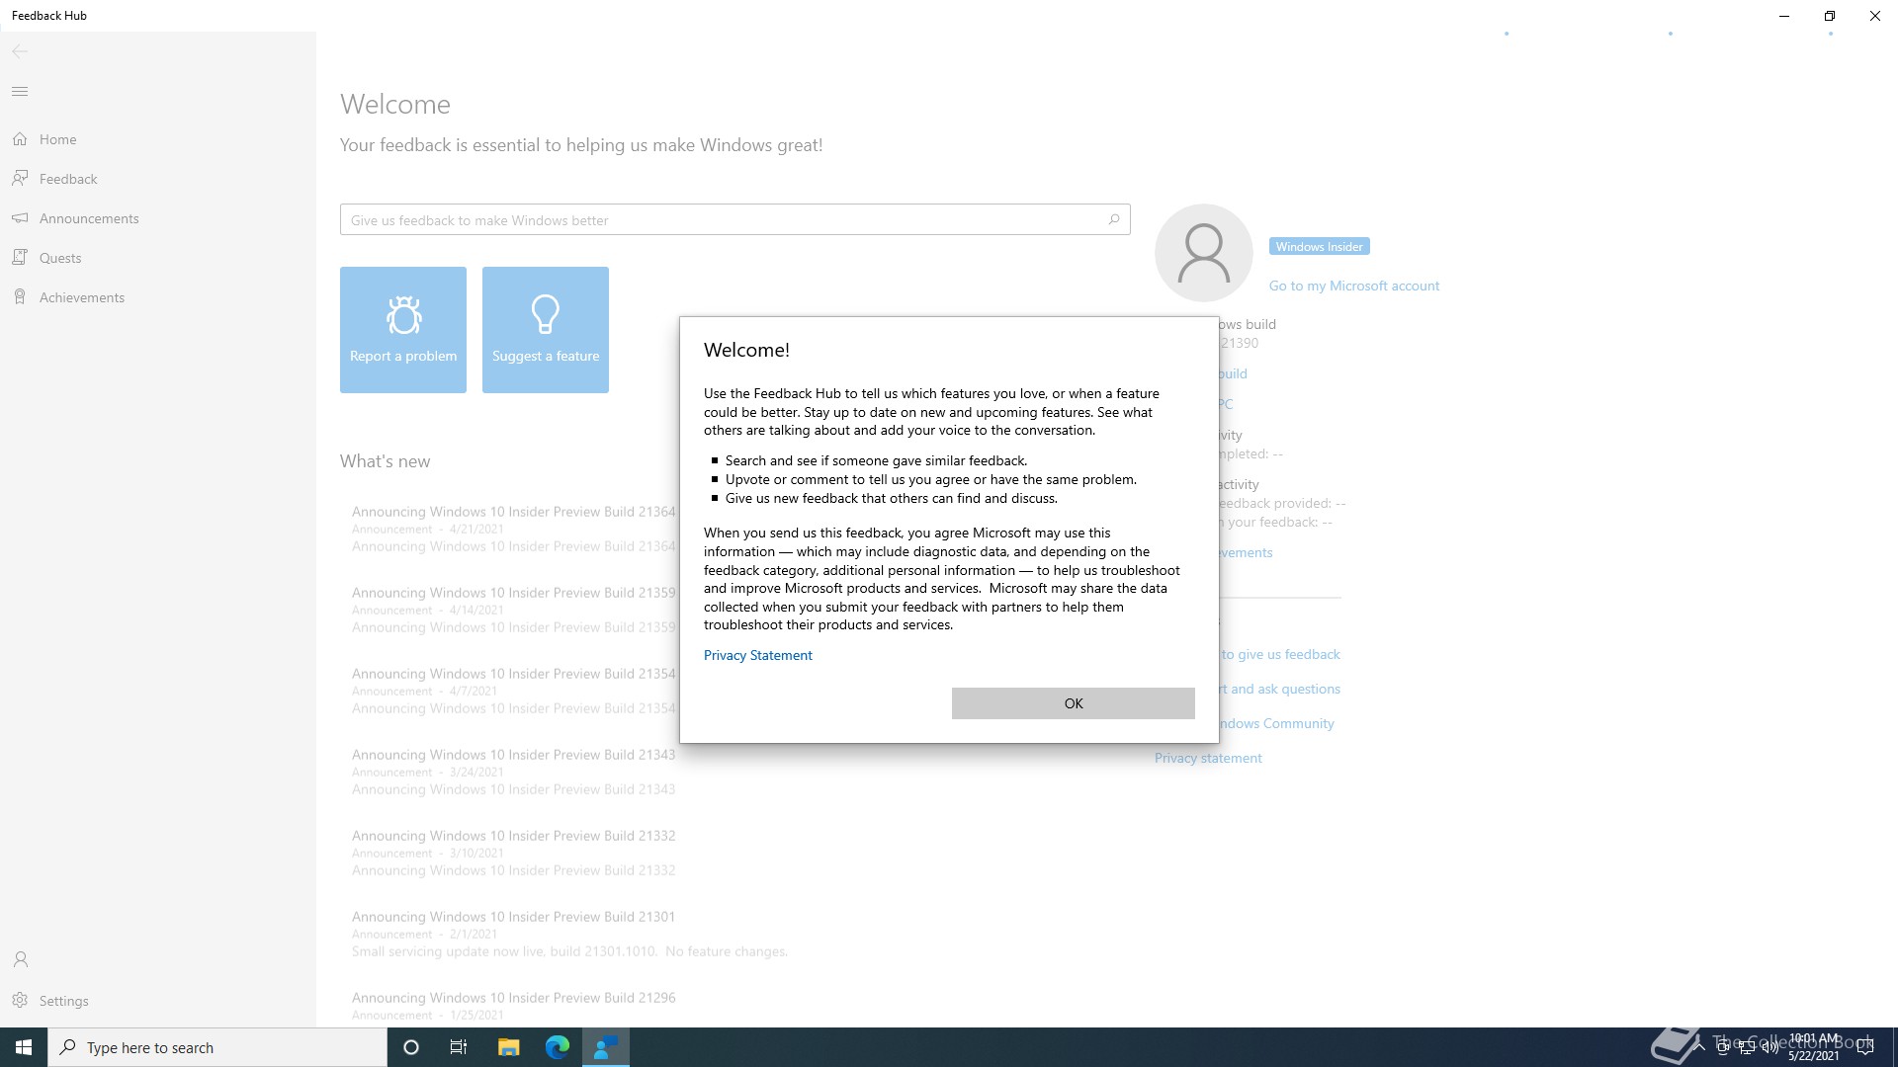Open Quests in the sidebar
Screen dimensions: 1898x1067
(158, 258)
